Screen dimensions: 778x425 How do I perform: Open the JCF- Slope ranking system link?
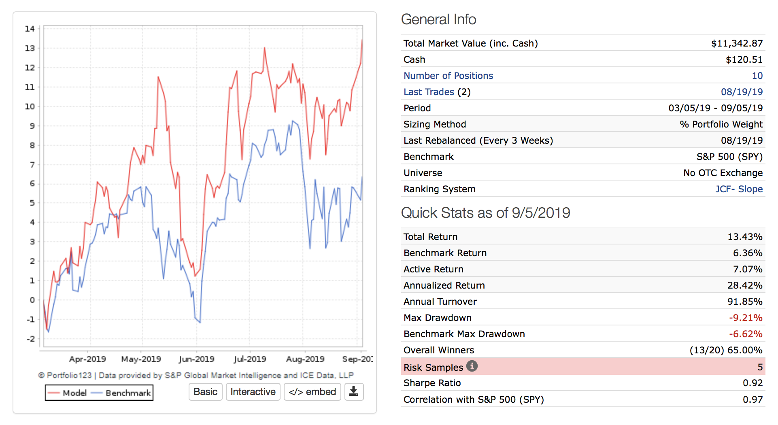pos(739,189)
